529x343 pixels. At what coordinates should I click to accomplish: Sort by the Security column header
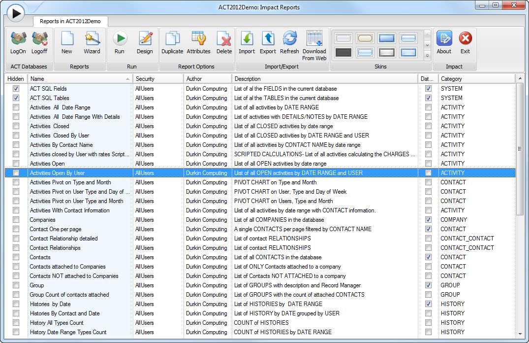158,79
